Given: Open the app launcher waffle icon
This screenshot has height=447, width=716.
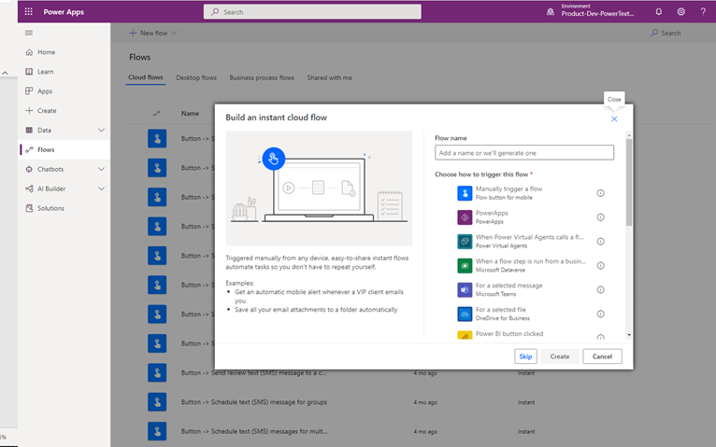Looking at the screenshot, I should [28, 11].
